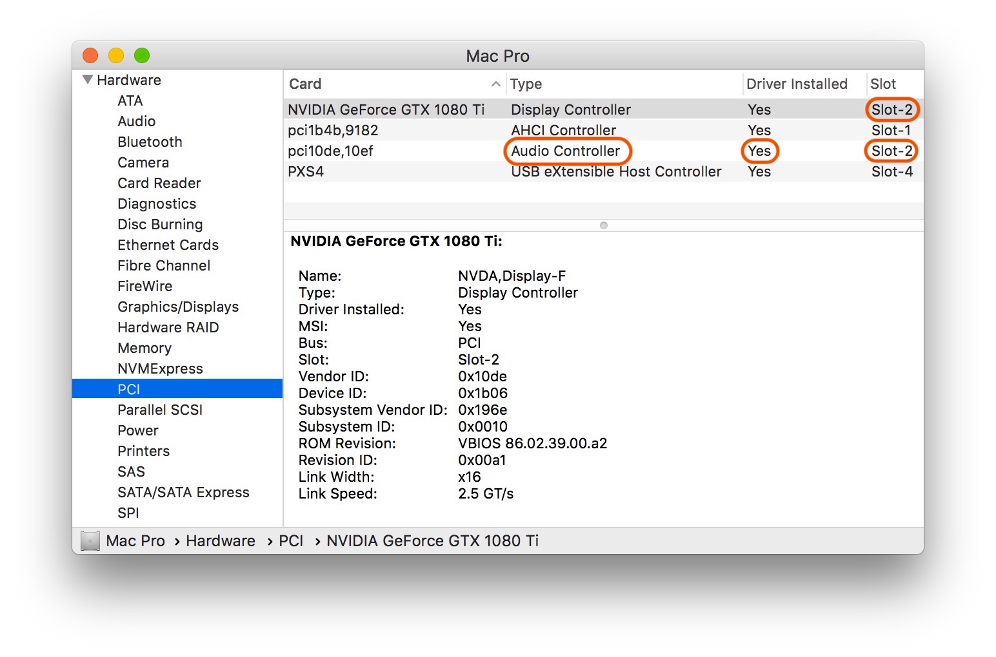Click Hardware in the bottom path bar

click(221, 540)
